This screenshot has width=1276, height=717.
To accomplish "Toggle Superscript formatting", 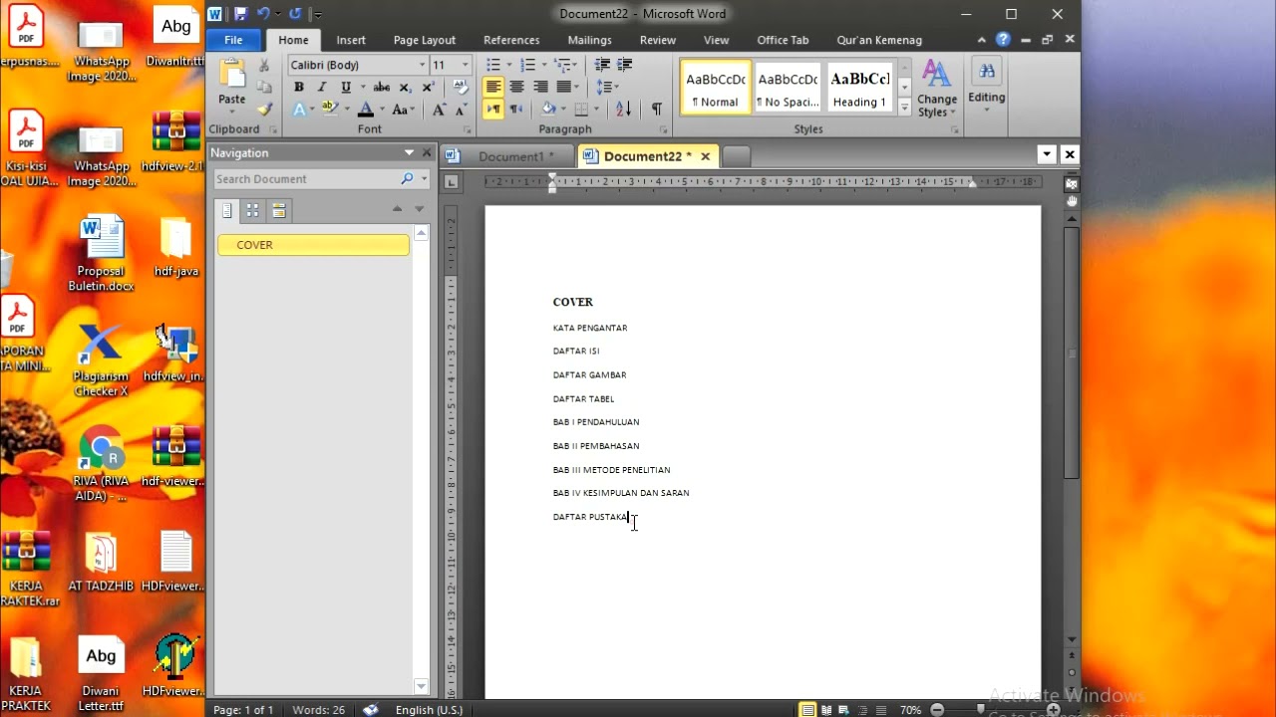I will coord(428,88).
